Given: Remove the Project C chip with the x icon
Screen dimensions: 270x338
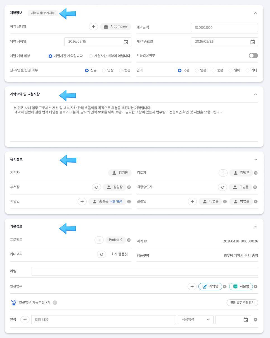Looking at the screenshot, I should click(x=128, y=240).
